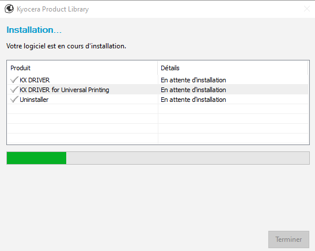Click the Détails column header
The width and height of the screenshot is (315, 251).
click(x=233, y=68)
